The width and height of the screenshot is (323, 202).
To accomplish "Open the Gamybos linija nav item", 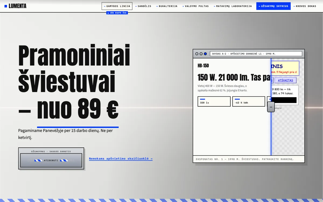I will (117, 6).
